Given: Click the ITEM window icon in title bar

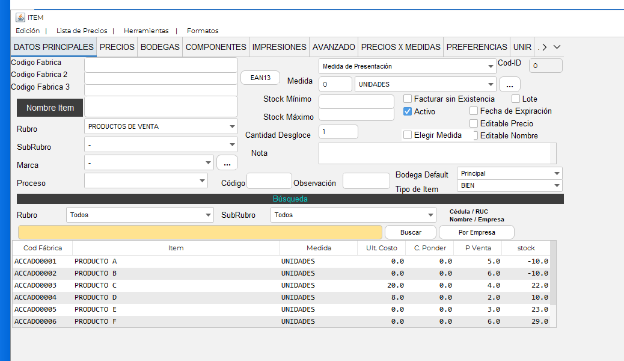Looking at the screenshot, I should (x=20, y=17).
